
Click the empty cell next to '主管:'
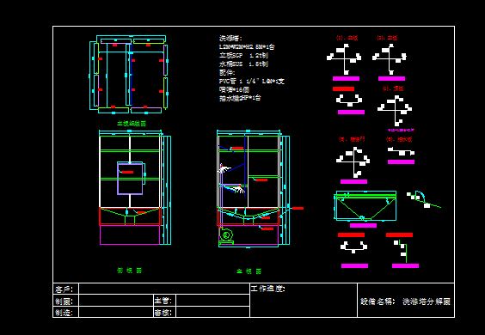coord(212,301)
